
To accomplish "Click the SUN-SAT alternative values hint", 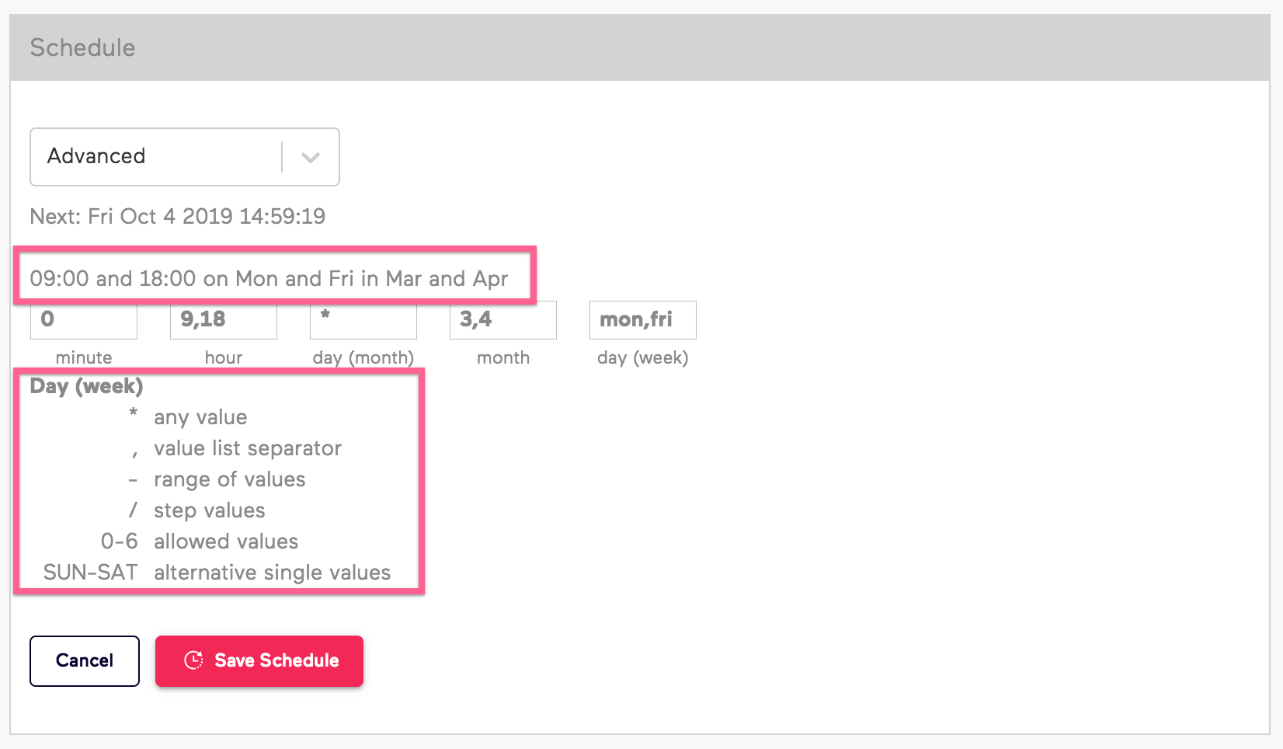I will 217,573.
